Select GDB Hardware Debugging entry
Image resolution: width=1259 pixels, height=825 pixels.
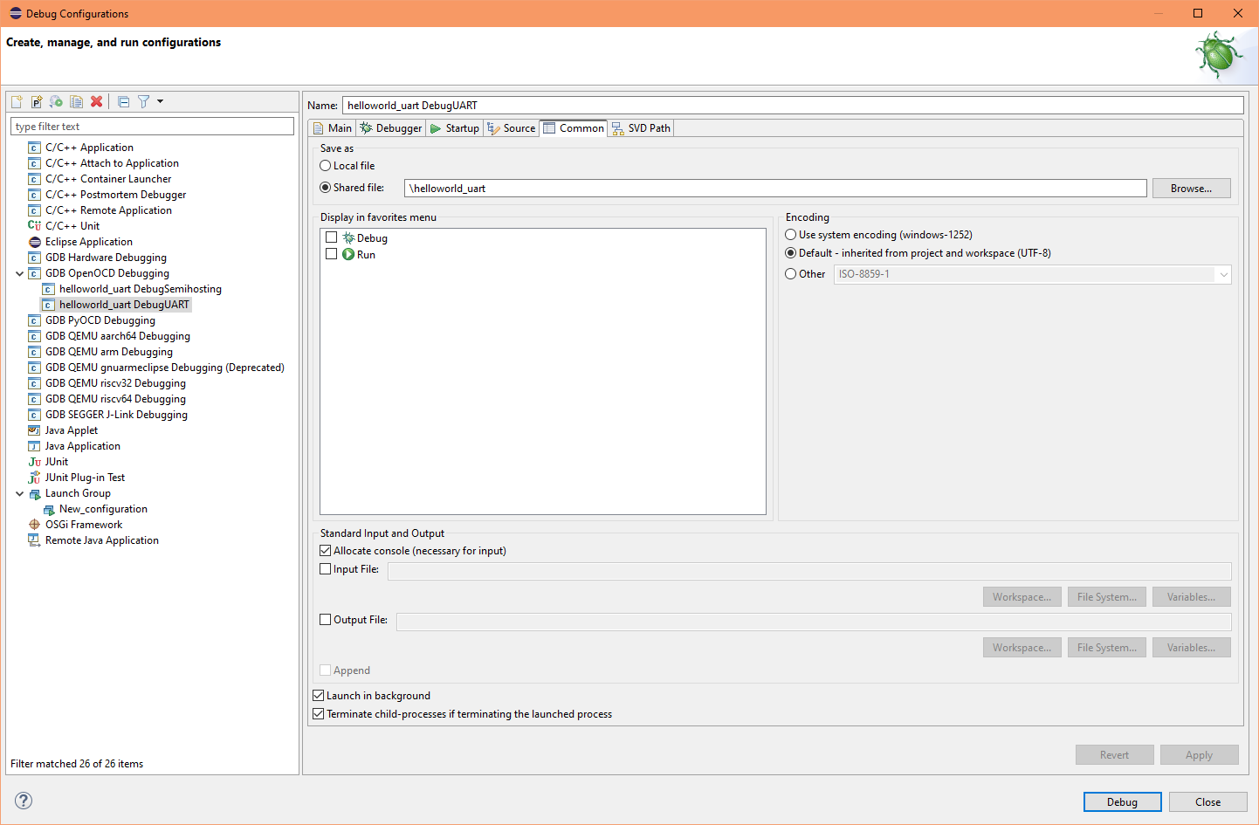(106, 258)
